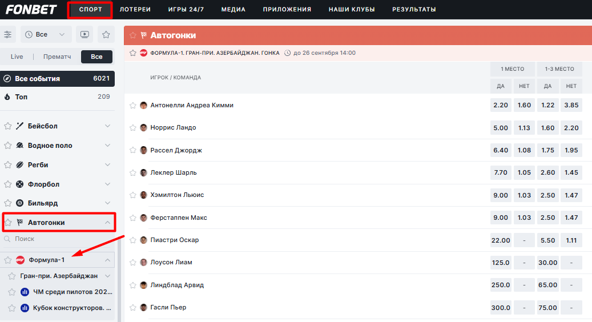Star the Формула-1 Гран-при event row
The height and width of the screenshot is (322, 592).
pyautogui.click(x=133, y=53)
